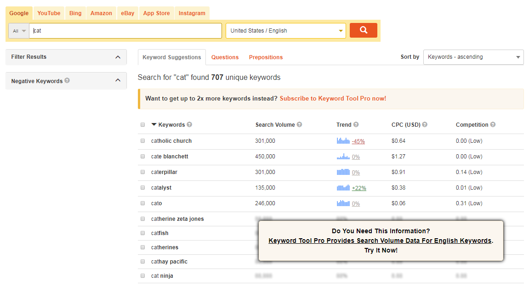Click info icon beside Trend header
The height and width of the screenshot is (286, 529).
356,125
